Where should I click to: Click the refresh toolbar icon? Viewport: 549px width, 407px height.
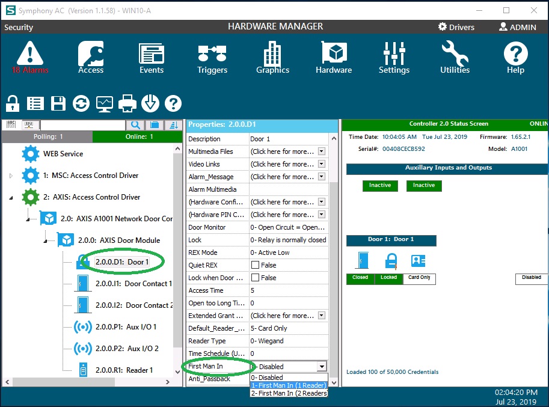pos(81,103)
